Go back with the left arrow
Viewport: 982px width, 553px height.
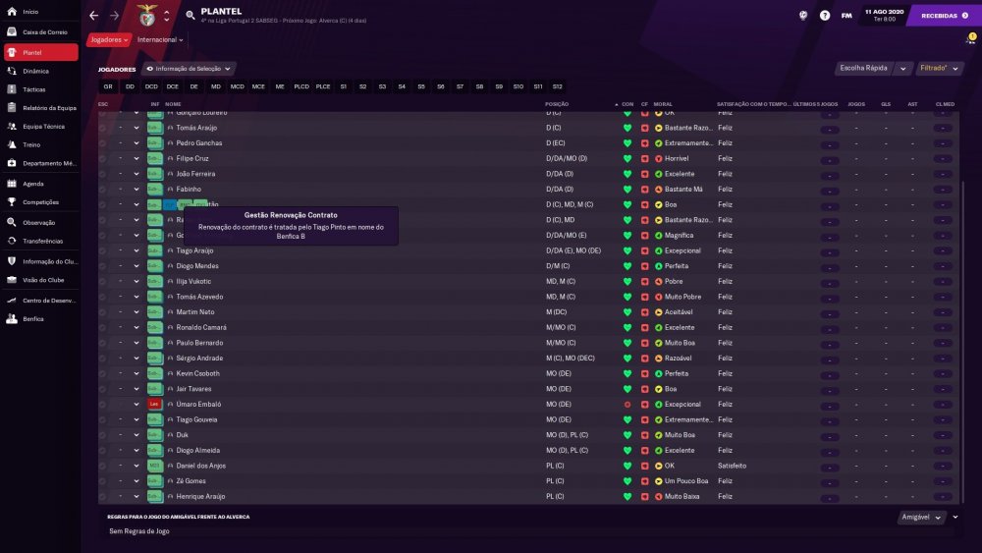pyautogui.click(x=94, y=16)
